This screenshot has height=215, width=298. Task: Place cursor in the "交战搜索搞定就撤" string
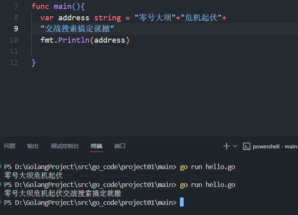[77, 29]
